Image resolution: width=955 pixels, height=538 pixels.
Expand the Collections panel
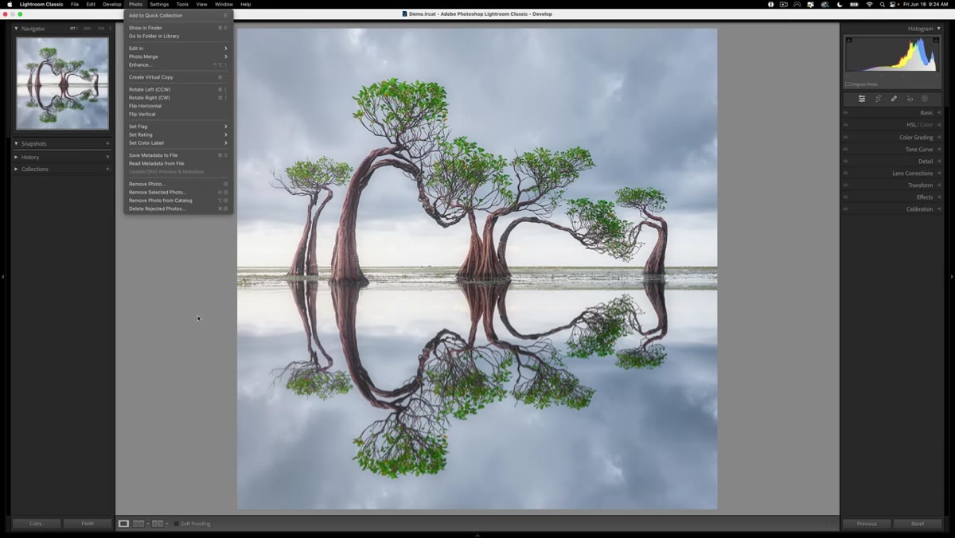[16, 169]
